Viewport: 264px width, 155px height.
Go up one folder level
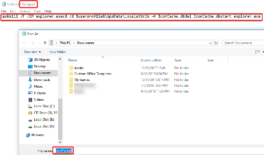point(45,43)
